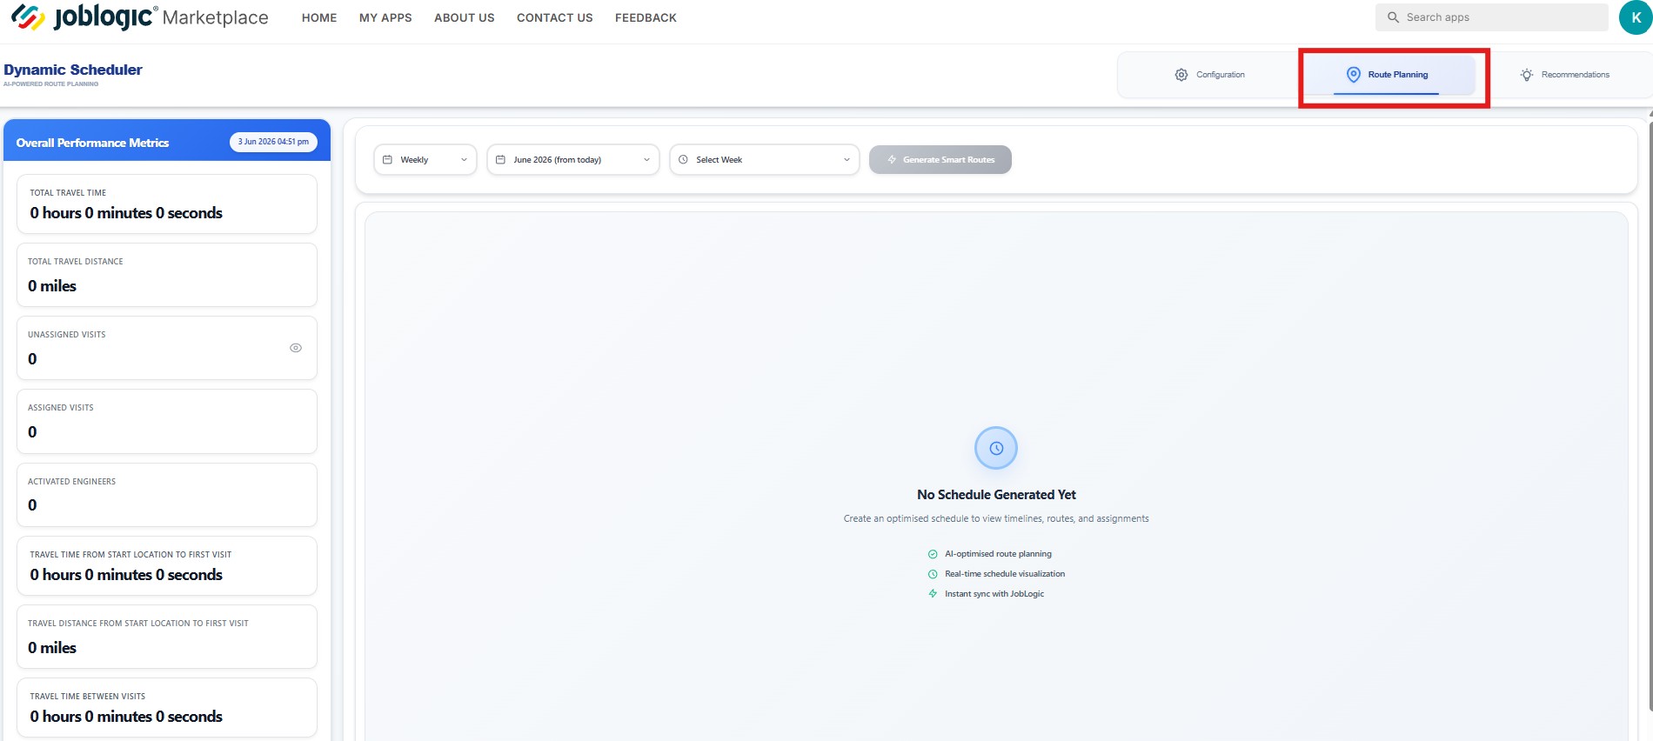Click the sparkle icon on Generate Smart Routes
This screenshot has height=741, width=1653.
tap(892, 160)
